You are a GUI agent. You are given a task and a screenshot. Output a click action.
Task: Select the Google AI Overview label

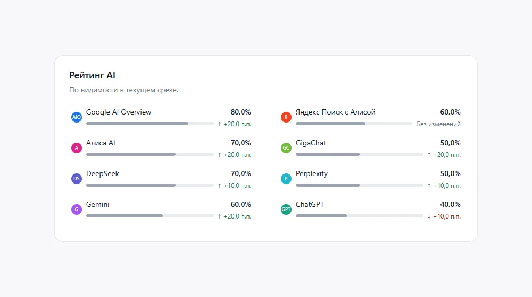(119, 112)
